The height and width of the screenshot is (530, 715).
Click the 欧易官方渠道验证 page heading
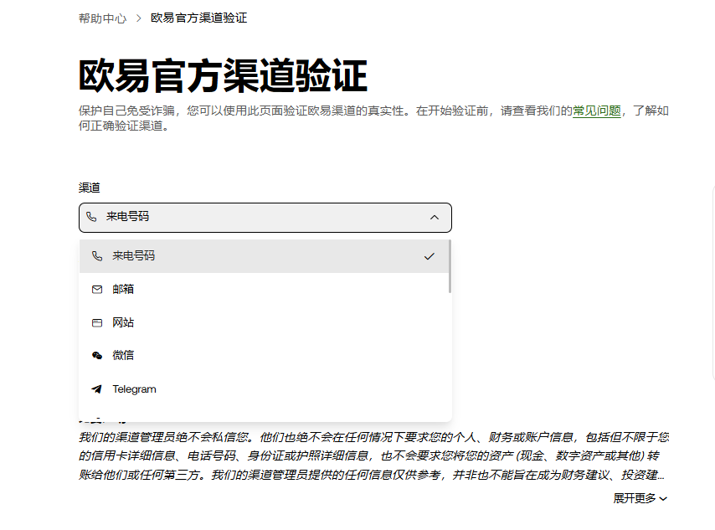[223, 75]
